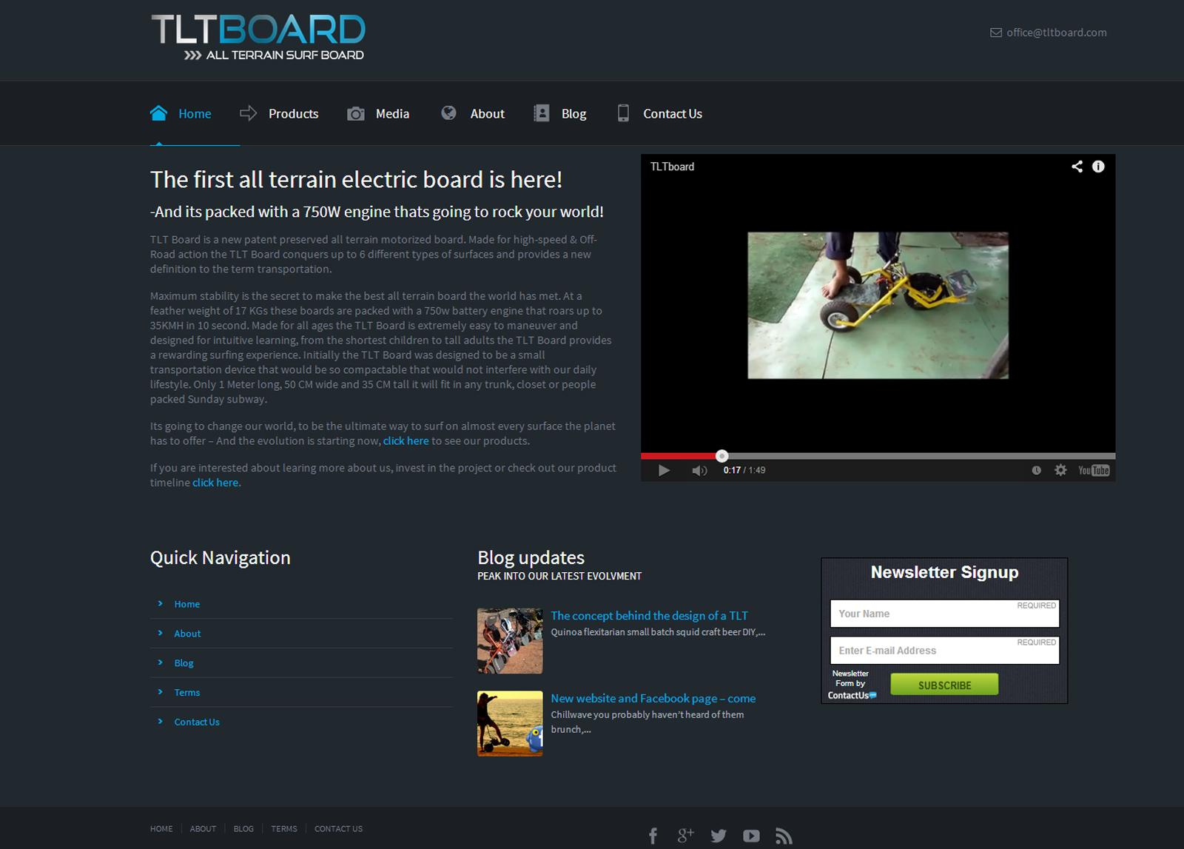Play the TLTboard video
The image size is (1184, 849).
(664, 470)
